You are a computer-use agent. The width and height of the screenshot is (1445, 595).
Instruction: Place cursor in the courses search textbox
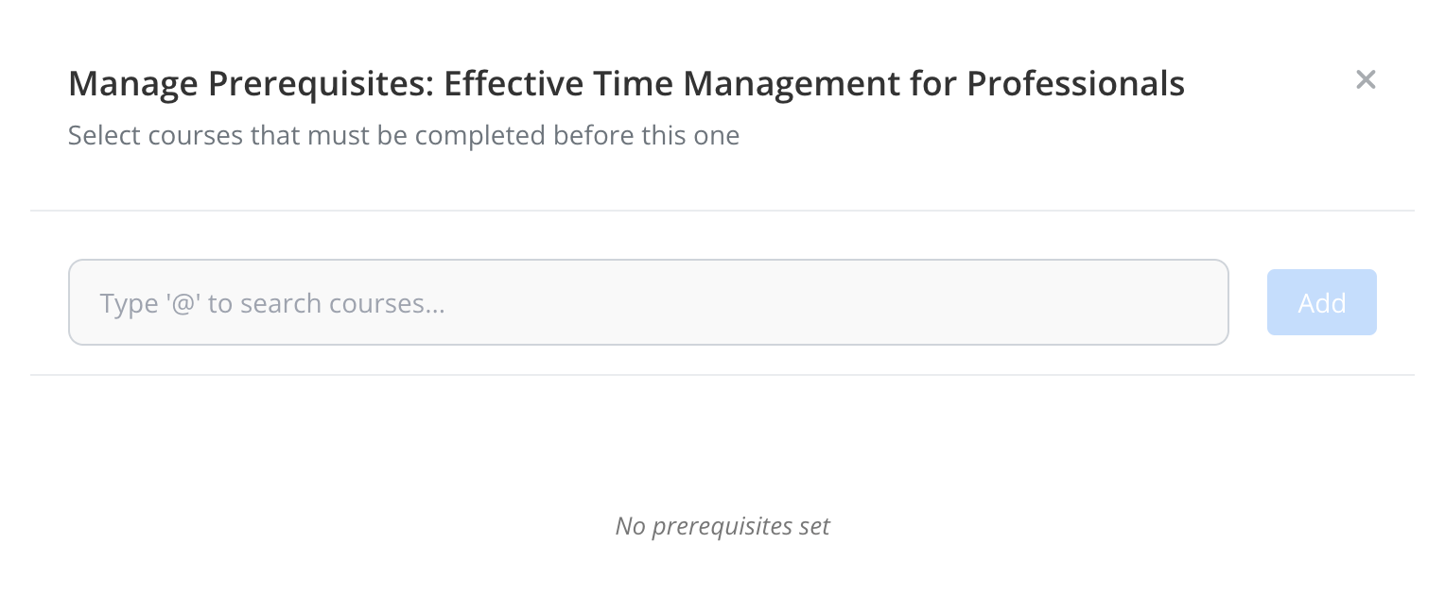tap(648, 302)
